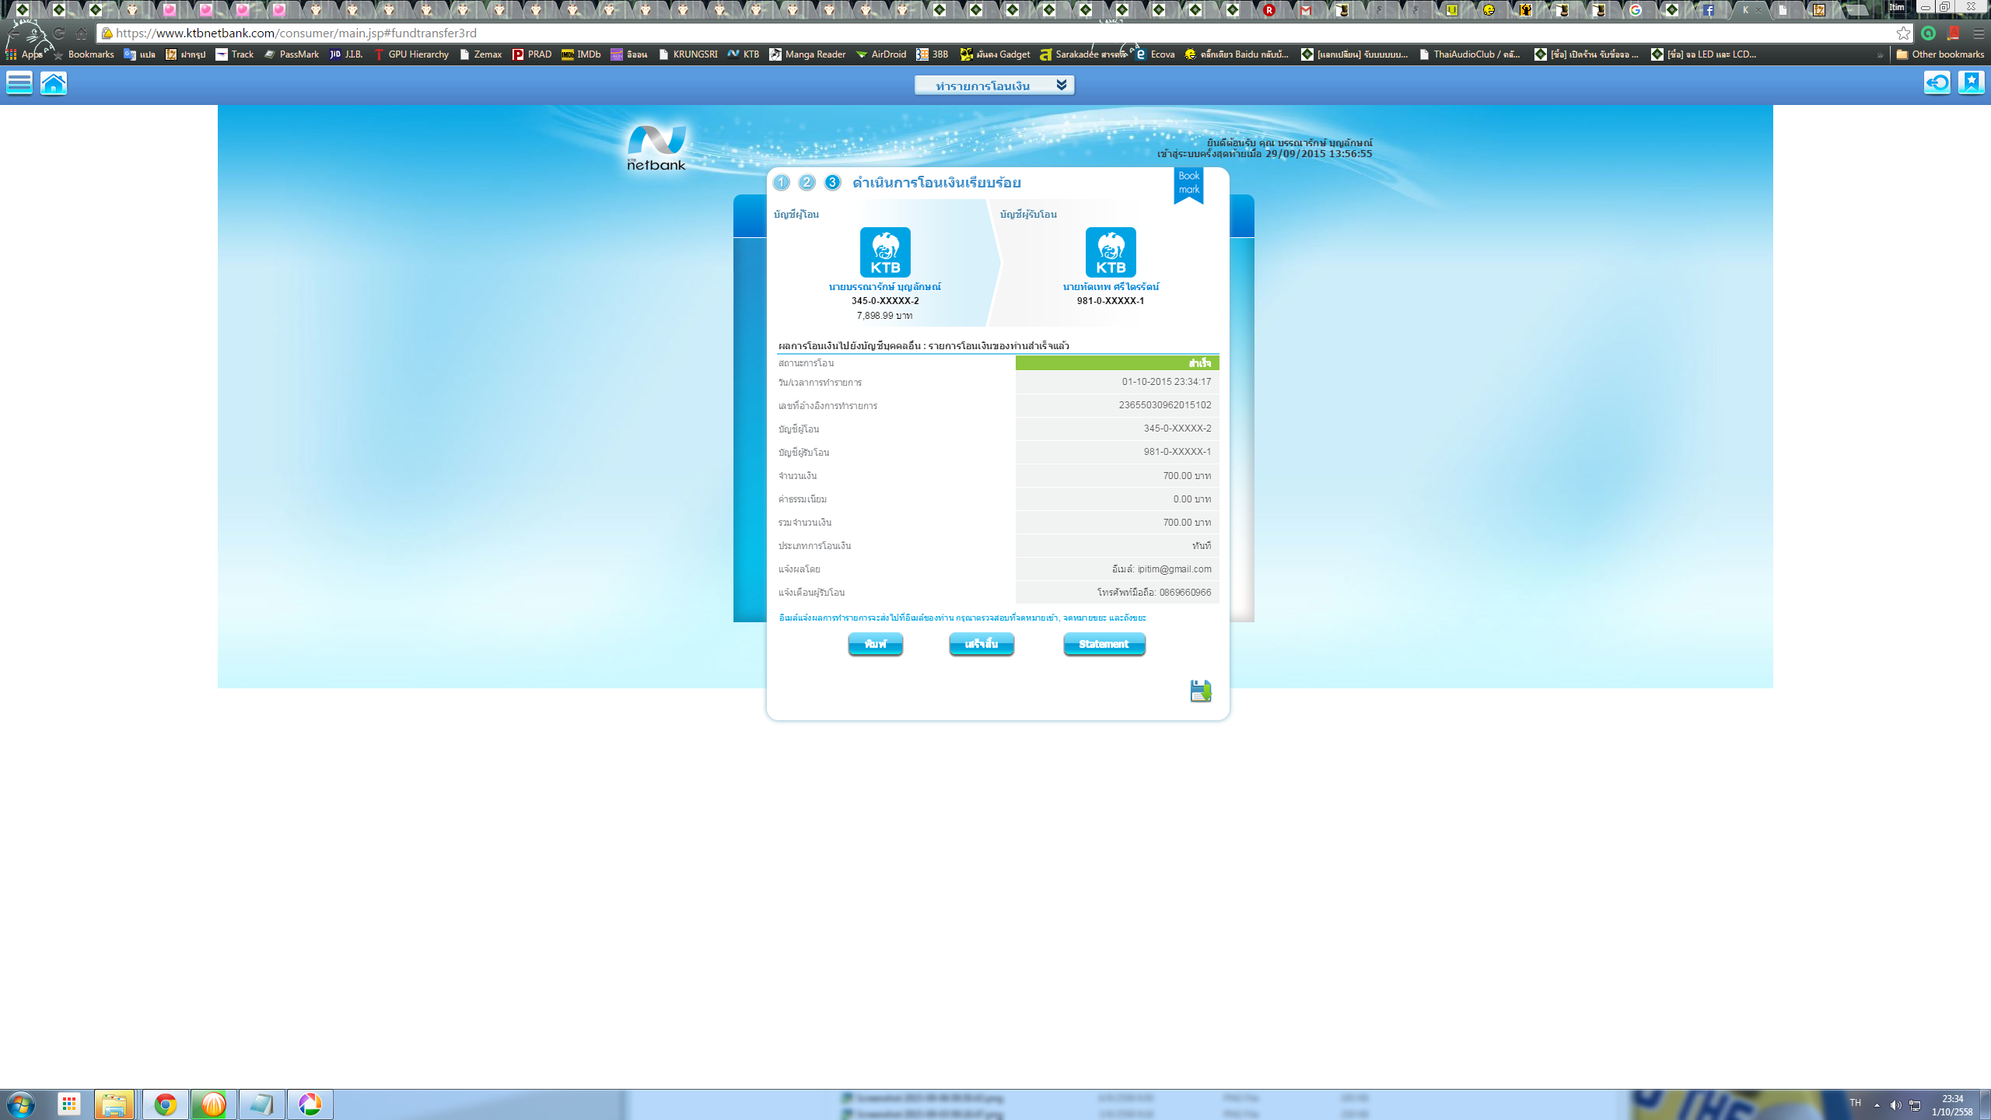Click the bookmark star icon in blue toolbar

click(x=1971, y=82)
